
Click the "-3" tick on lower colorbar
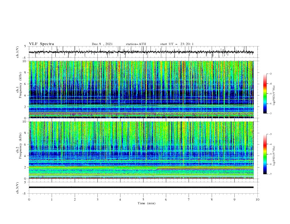[270, 134]
